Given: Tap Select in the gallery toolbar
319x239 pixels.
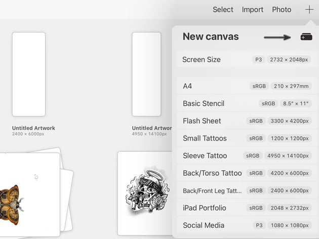Looking at the screenshot, I should point(223,10).
